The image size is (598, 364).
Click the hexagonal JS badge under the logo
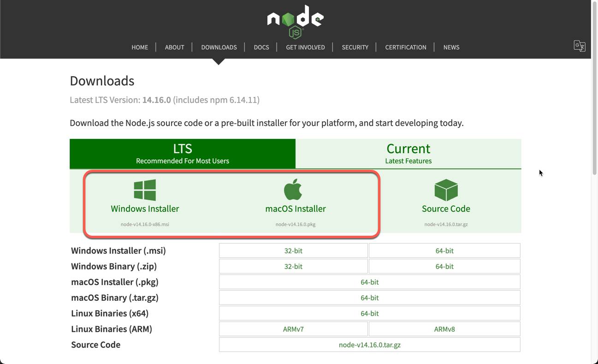pyautogui.click(x=295, y=33)
